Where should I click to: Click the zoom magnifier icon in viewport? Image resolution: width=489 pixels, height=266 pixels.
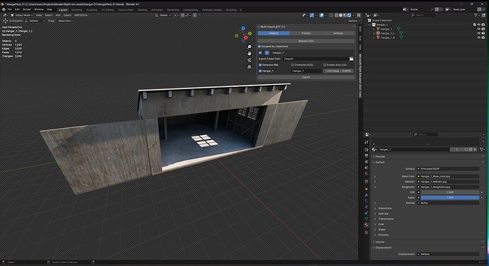(x=249, y=47)
